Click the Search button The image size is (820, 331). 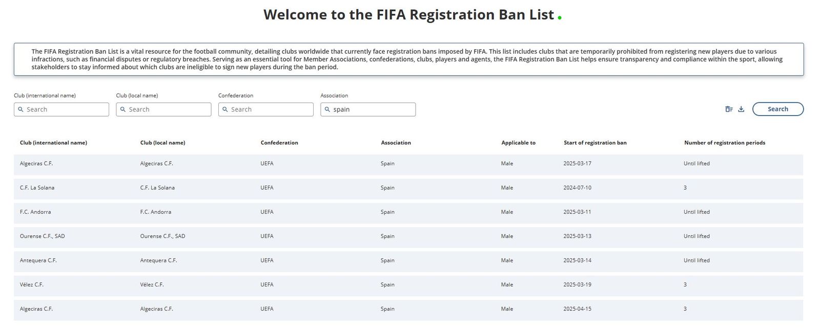point(777,109)
